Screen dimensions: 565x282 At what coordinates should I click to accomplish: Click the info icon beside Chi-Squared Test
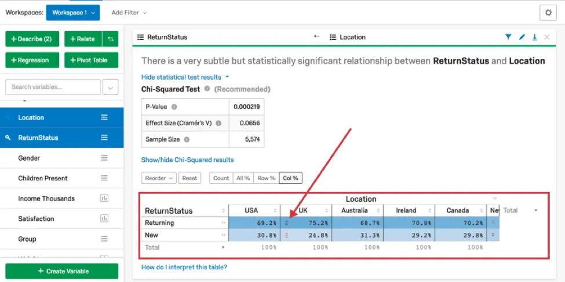pyautogui.click(x=207, y=90)
